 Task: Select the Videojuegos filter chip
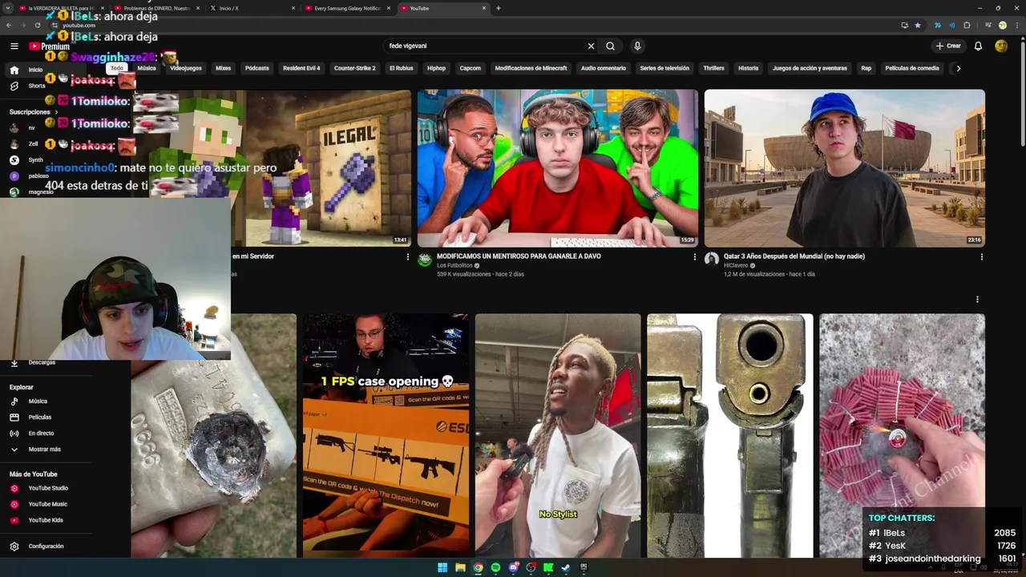pyautogui.click(x=186, y=69)
